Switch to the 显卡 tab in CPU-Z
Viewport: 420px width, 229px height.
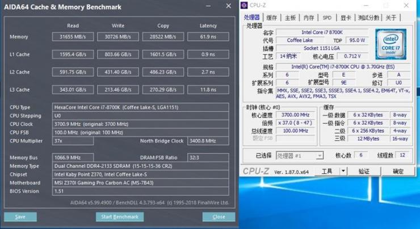[x=346, y=18]
